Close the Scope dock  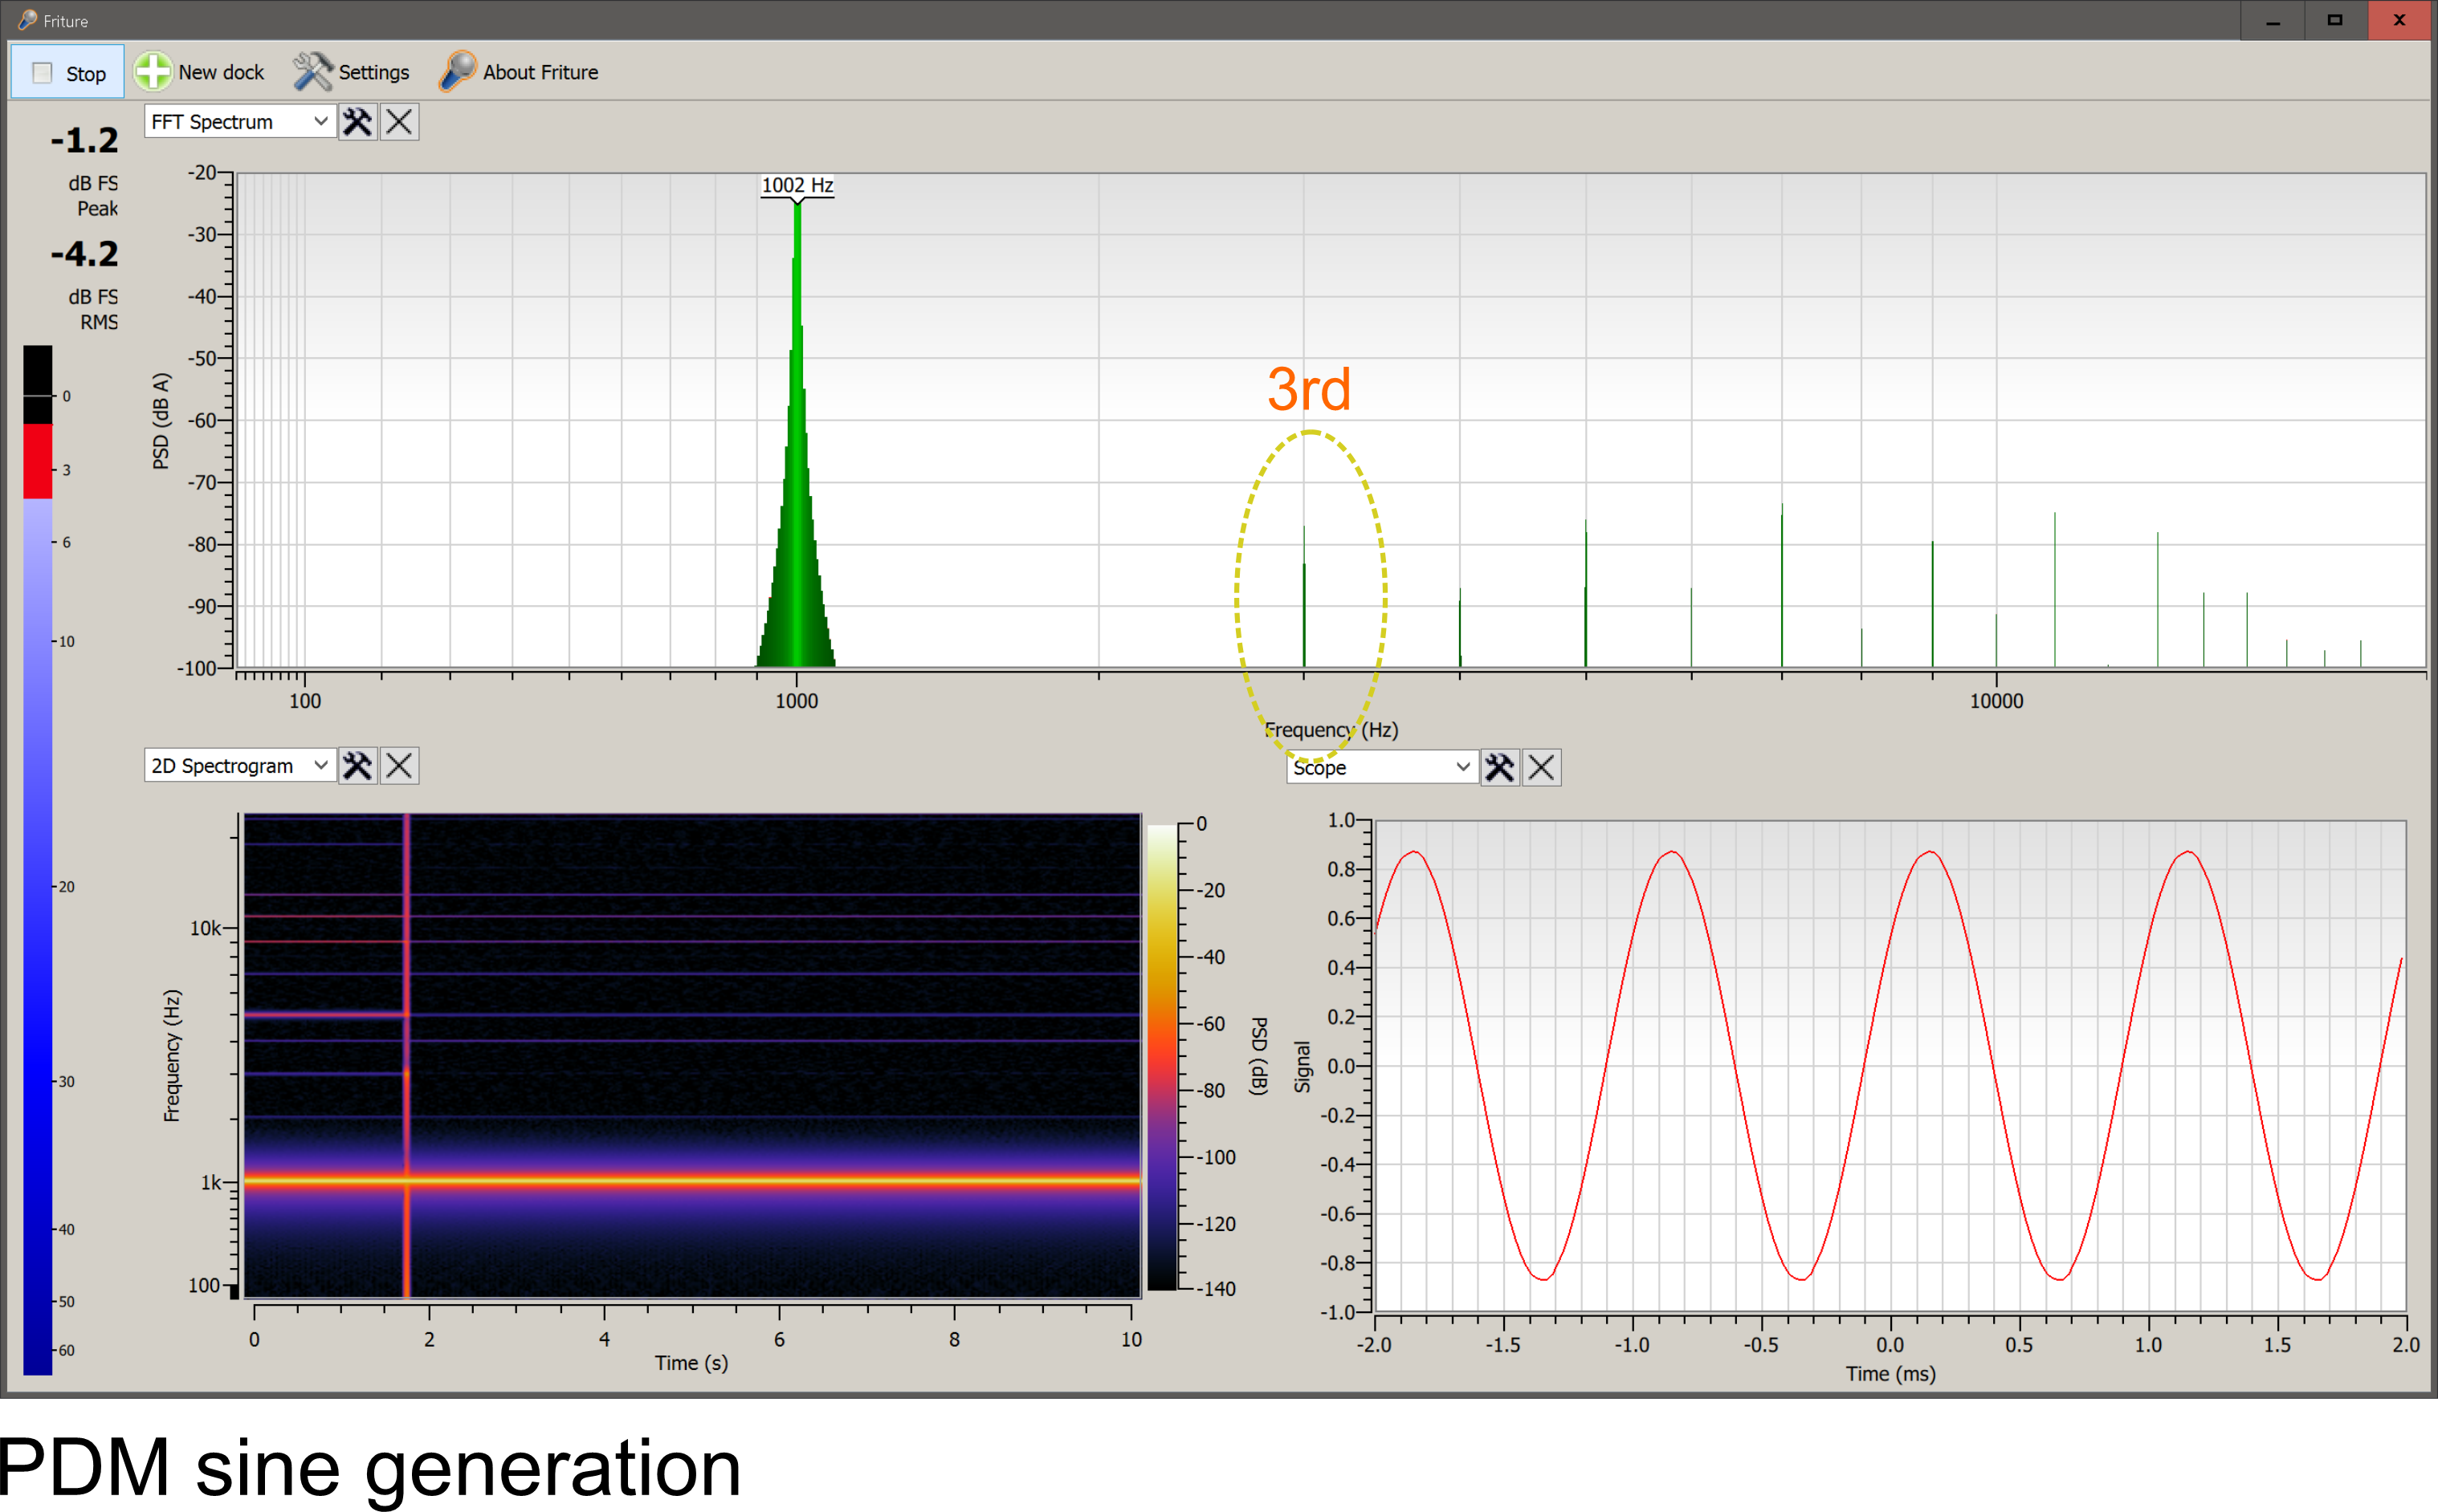click(x=1541, y=767)
